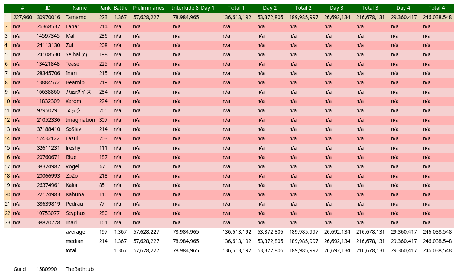Image resolution: width=458 pixels, height=278 pixels.
Task: Click the Blue name cell
Action: coord(71,157)
